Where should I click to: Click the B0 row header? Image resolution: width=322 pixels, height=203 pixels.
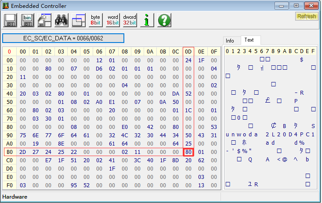(x=9, y=152)
